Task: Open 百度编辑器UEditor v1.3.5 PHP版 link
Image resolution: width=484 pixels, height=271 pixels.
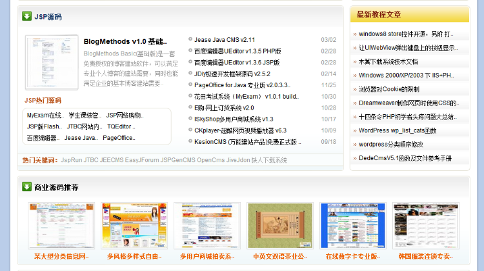Action: tap(237, 51)
